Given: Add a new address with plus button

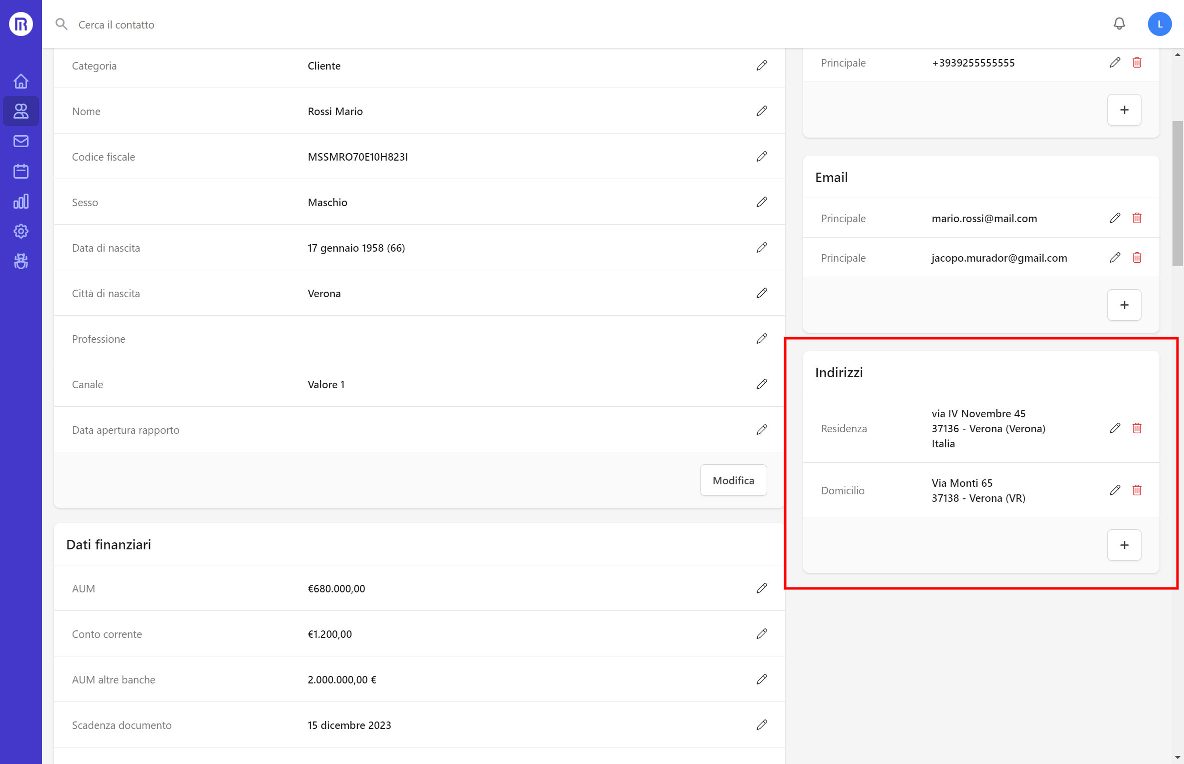Looking at the screenshot, I should point(1123,545).
